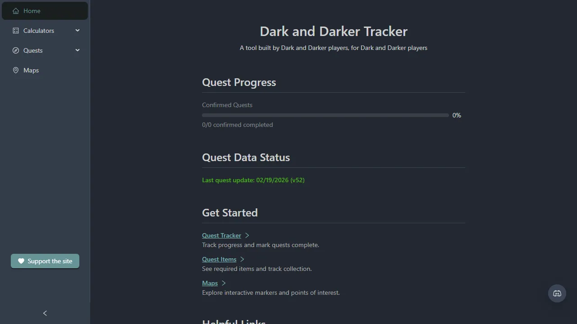The width and height of the screenshot is (577, 324).
Task: Click the heart icon on Support button
Action: pyautogui.click(x=21, y=261)
